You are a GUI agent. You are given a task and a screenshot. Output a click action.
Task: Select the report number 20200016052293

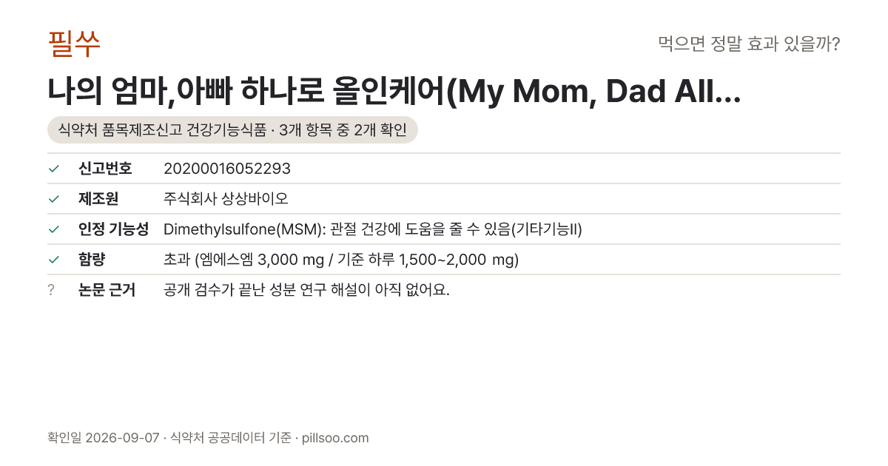click(x=227, y=169)
